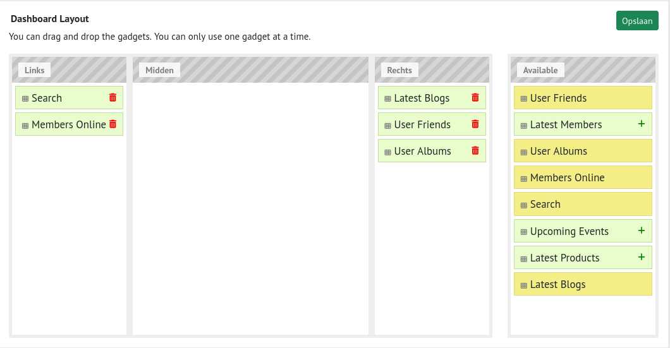Add the Latest Products gadget
Viewport: 670px width, 348px height.
[642, 257]
